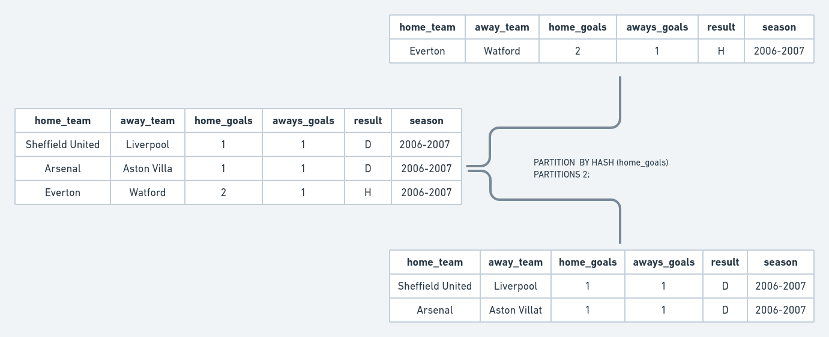Screen dimensions: 829x337
Task: Click Liverpool cell in the left table
Action: click(148, 145)
